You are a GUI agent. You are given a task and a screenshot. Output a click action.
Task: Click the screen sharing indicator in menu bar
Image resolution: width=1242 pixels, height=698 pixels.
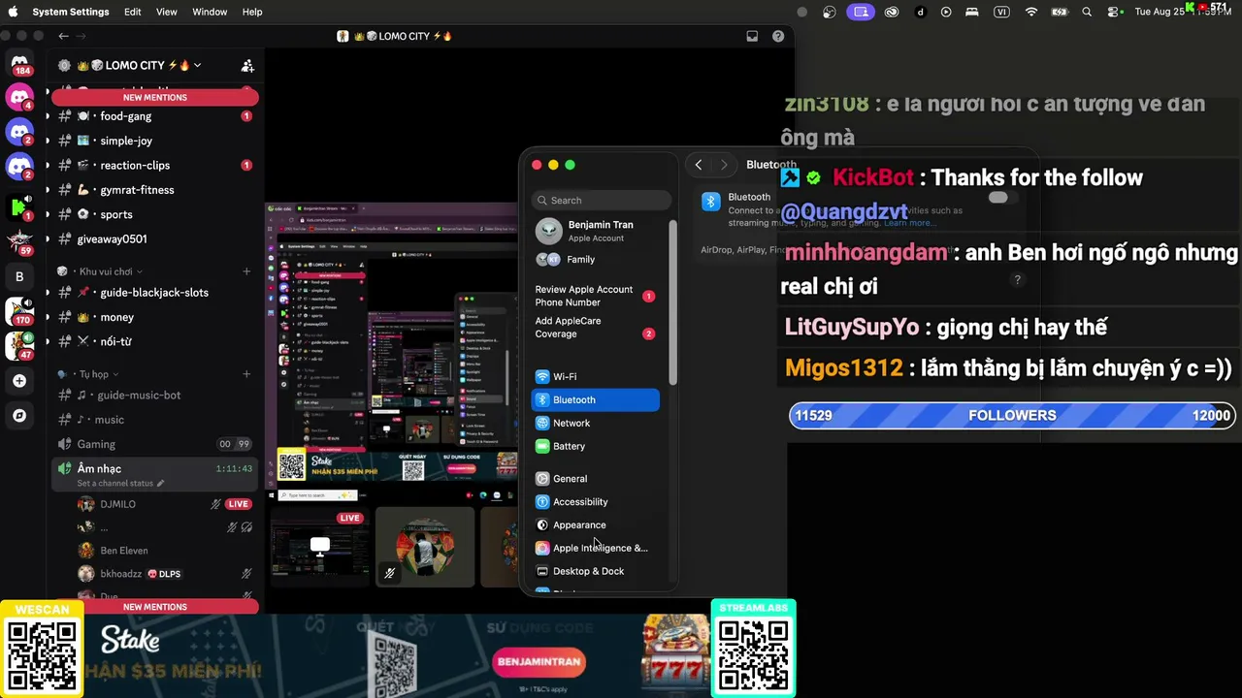(860, 12)
